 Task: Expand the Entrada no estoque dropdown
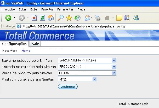point(114,67)
